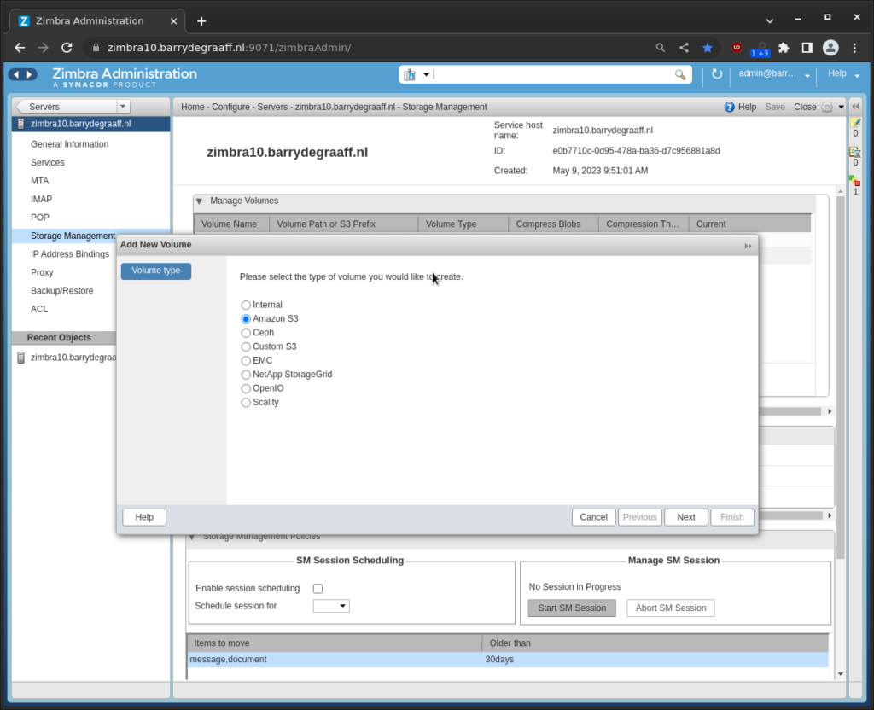
Task: Open the Chrome tab search chevron
Action: pos(770,21)
